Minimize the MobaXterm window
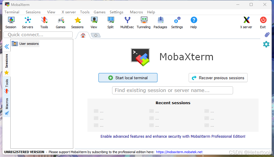This screenshot has width=274, height=157. tap(238, 4)
